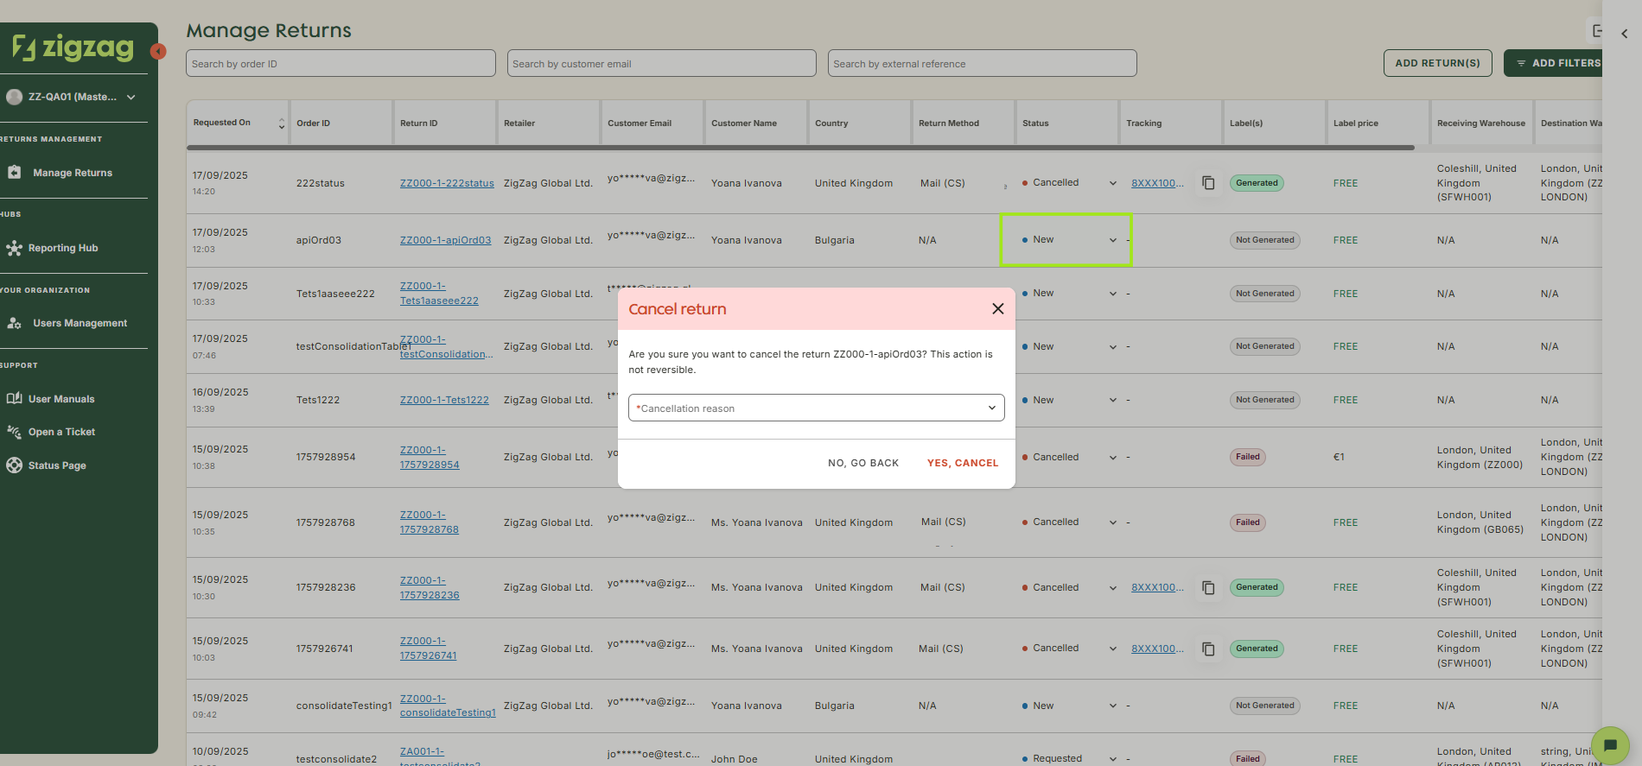Screen dimensions: 1642x766
Task: Click the zigzag logo
Action: pyautogui.click(x=73, y=47)
